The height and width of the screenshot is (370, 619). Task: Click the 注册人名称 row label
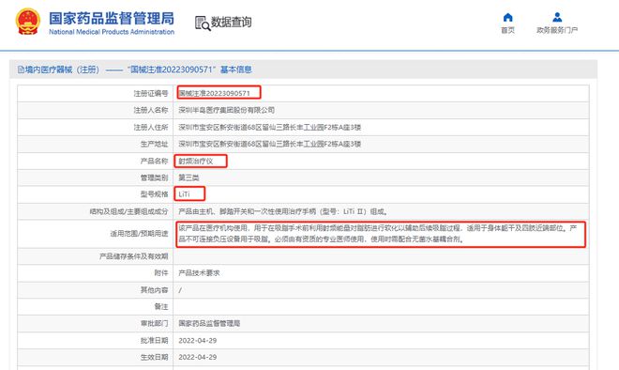pyautogui.click(x=151, y=110)
